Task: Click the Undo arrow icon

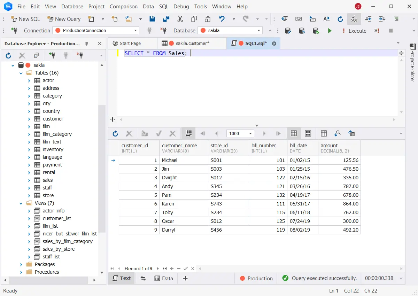Action: (222, 19)
